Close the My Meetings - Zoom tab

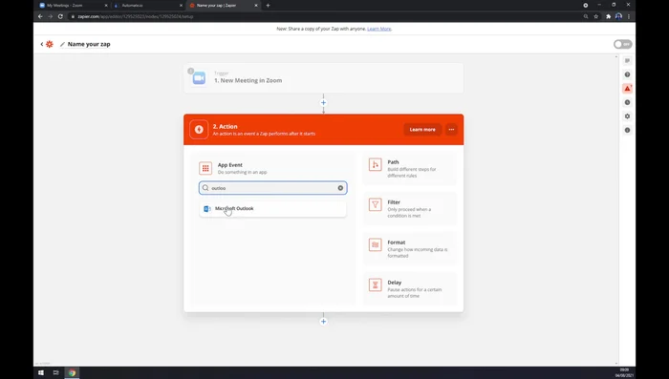(106, 6)
